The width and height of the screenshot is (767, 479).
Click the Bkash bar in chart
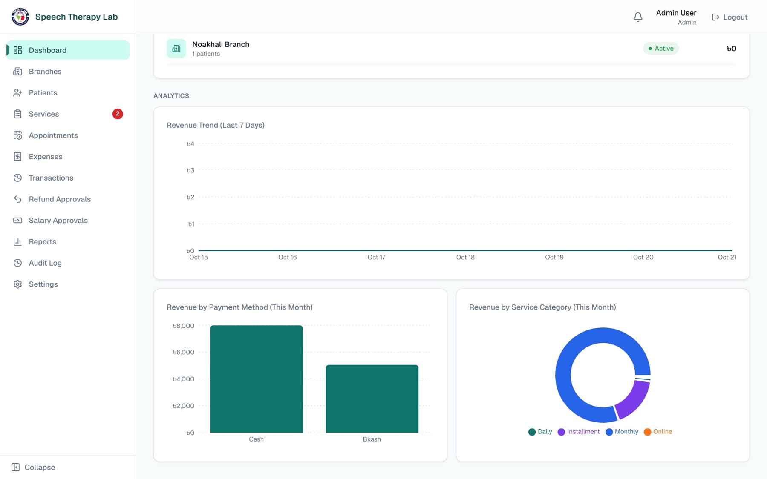tap(372, 399)
